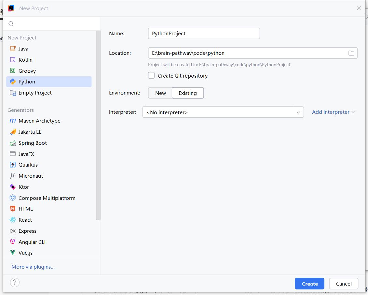The height and width of the screenshot is (295, 368).
Task: Click the Jakarta EE sail icon
Action: click(x=13, y=132)
